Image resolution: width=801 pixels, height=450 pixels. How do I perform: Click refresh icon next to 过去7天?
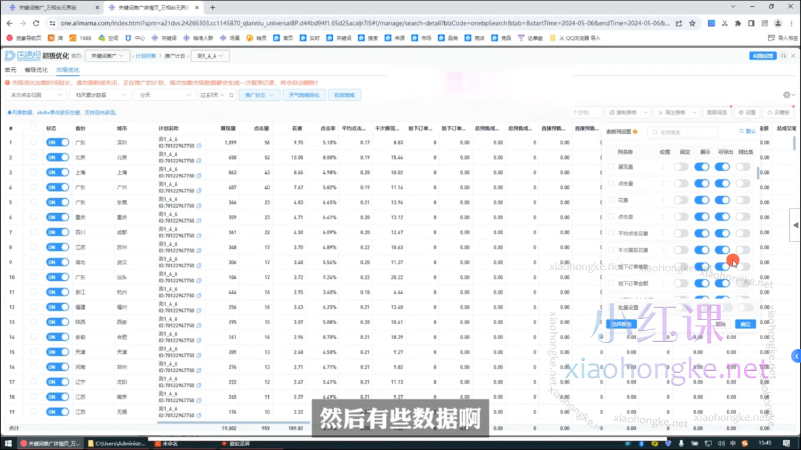[x=231, y=95]
